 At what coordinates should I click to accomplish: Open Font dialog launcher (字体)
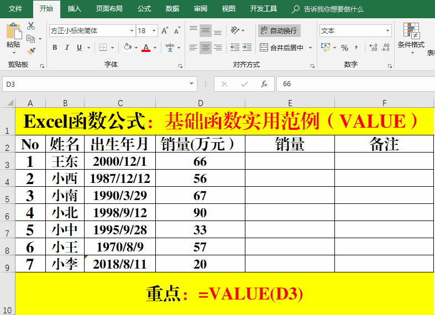click(180, 66)
